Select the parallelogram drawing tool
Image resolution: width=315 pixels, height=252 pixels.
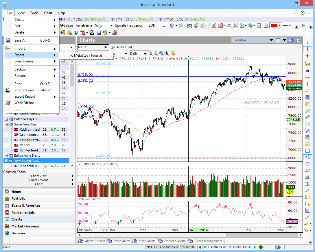(x=307, y=171)
